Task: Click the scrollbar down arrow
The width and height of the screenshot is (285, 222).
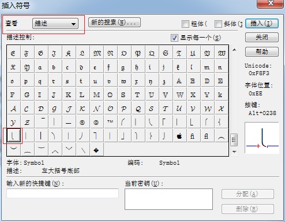Action: (234, 152)
